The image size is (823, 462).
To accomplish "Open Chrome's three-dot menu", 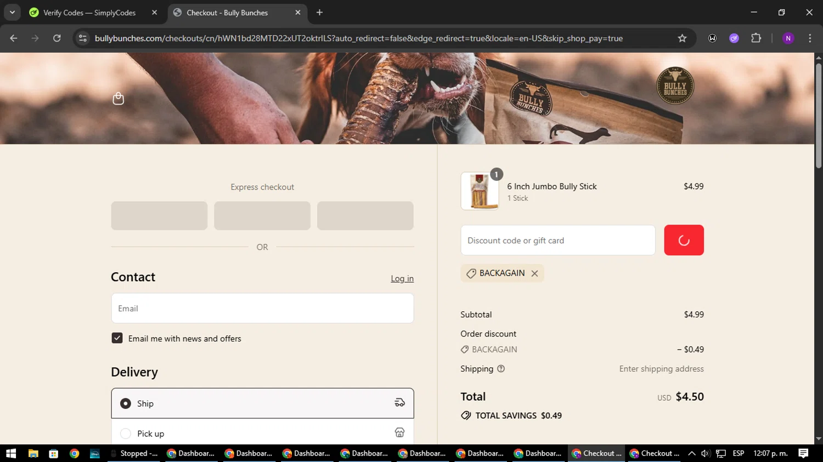I will pyautogui.click(x=810, y=38).
